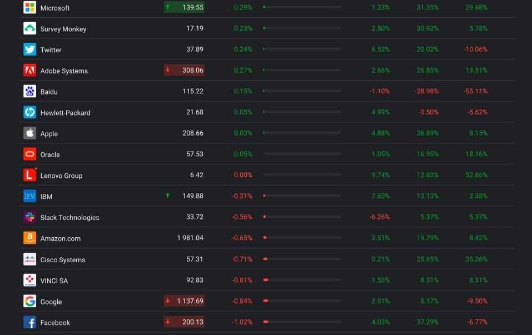Click Baidu's -55.11% performance value

tap(475, 91)
